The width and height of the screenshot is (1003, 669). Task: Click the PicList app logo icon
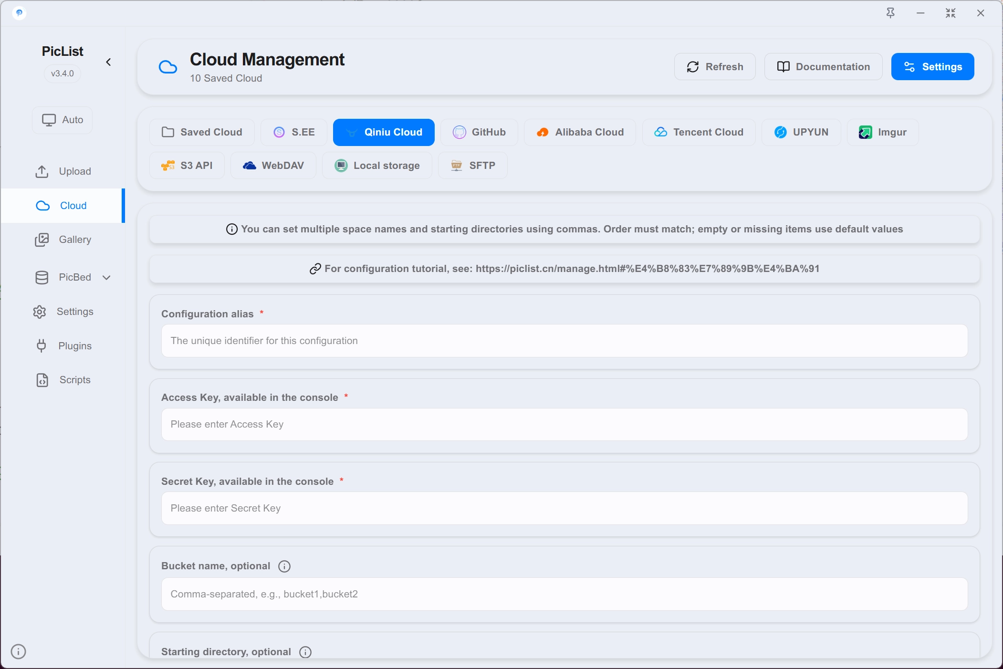(x=19, y=13)
